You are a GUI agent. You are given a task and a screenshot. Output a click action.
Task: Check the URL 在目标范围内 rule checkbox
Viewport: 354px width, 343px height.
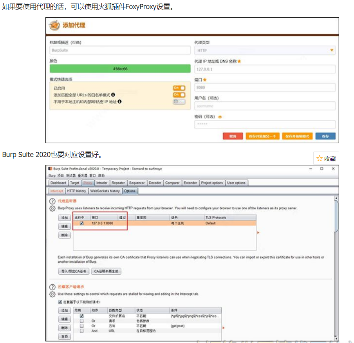point(82,330)
